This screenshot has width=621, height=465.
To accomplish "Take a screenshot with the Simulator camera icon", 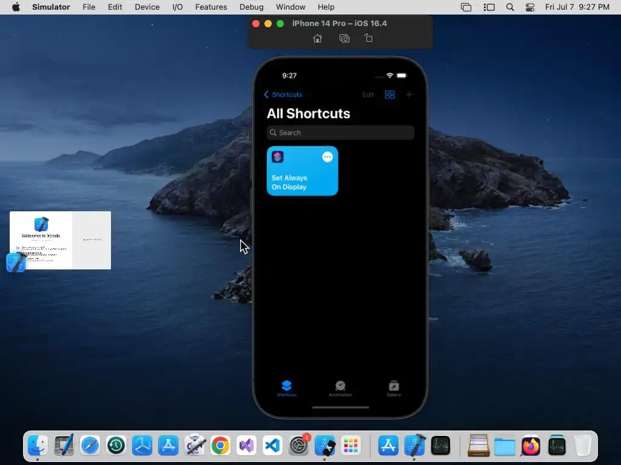I will [344, 38].
